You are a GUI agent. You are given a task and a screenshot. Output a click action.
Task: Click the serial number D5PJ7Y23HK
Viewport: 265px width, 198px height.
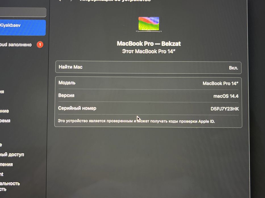(224, 109)
